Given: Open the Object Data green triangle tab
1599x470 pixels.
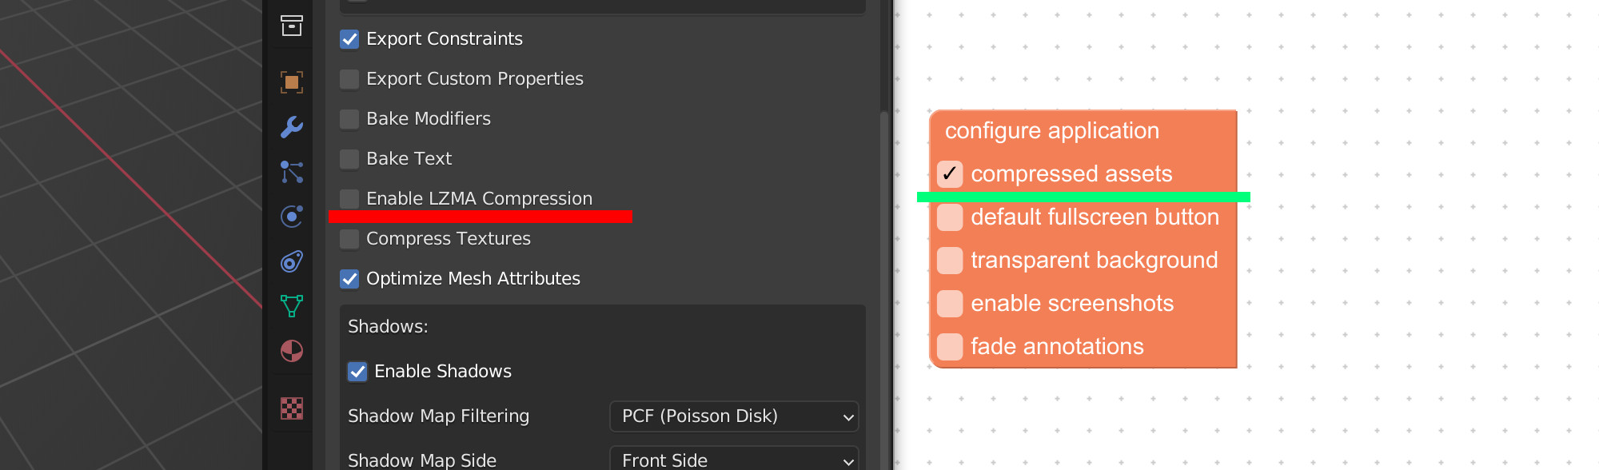Looking at the screenshot, I should pyautogui.click(x=292, y=306).
